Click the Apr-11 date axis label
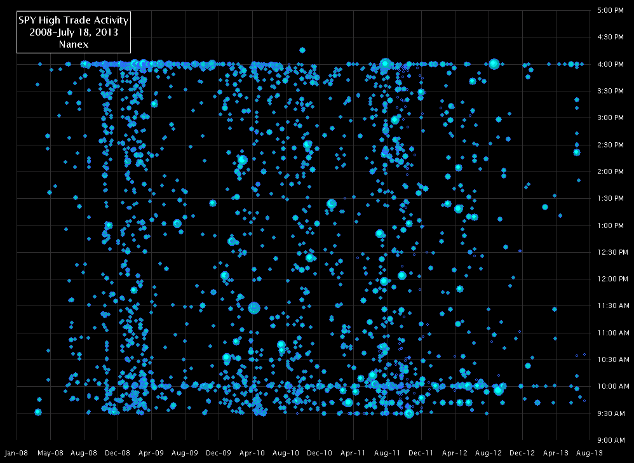 tap(353, 453)
